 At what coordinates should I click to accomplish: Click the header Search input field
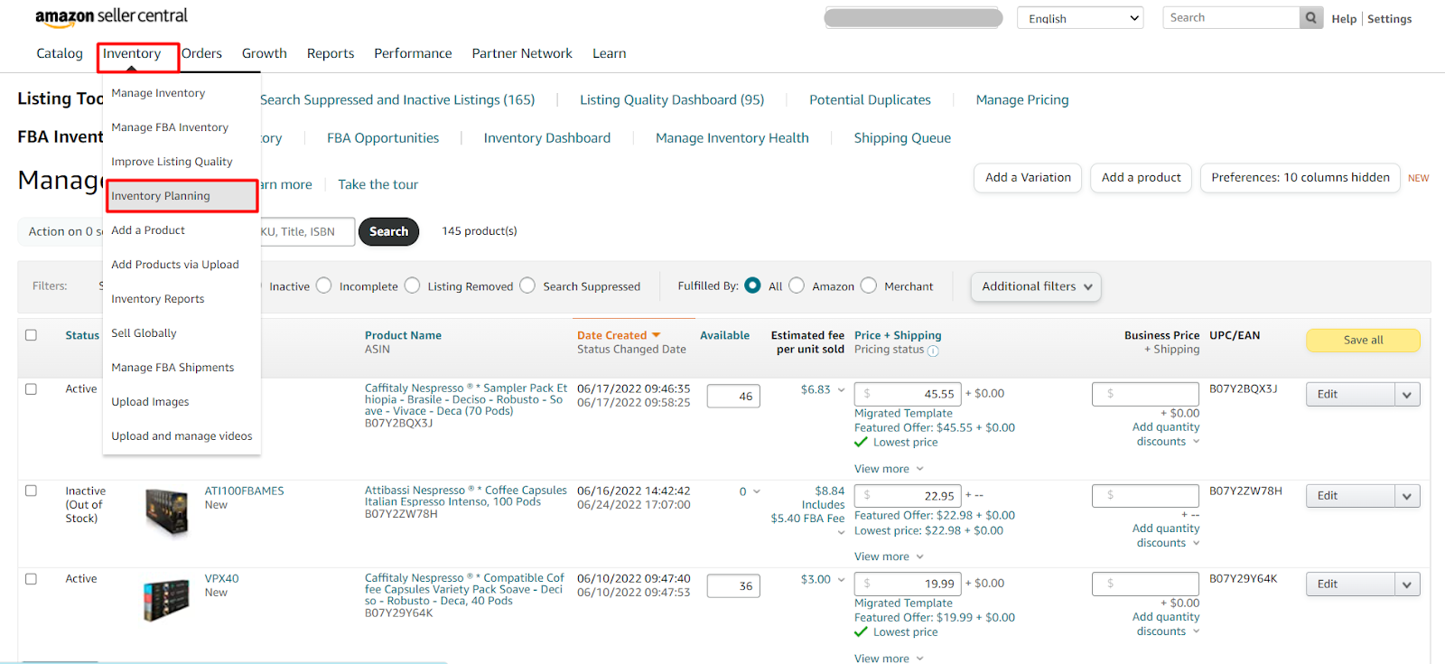pyautogui.click(x=1232, y=17)
